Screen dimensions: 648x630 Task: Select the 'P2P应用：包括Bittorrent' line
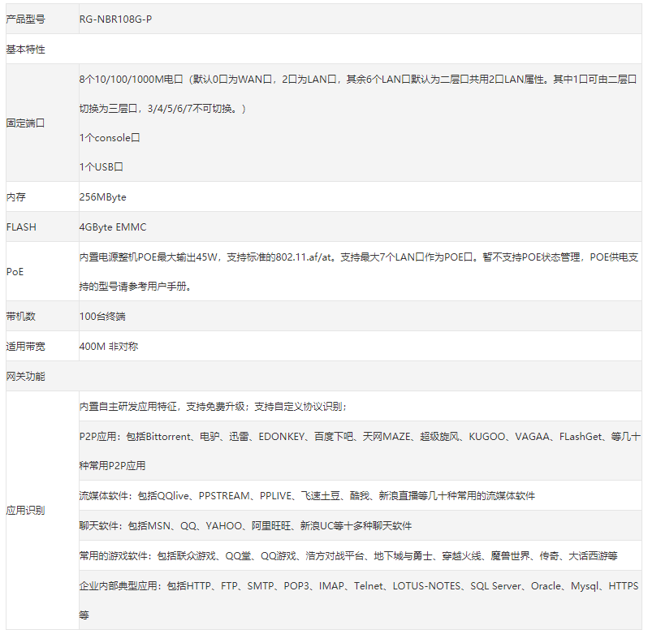coord(360,437)
